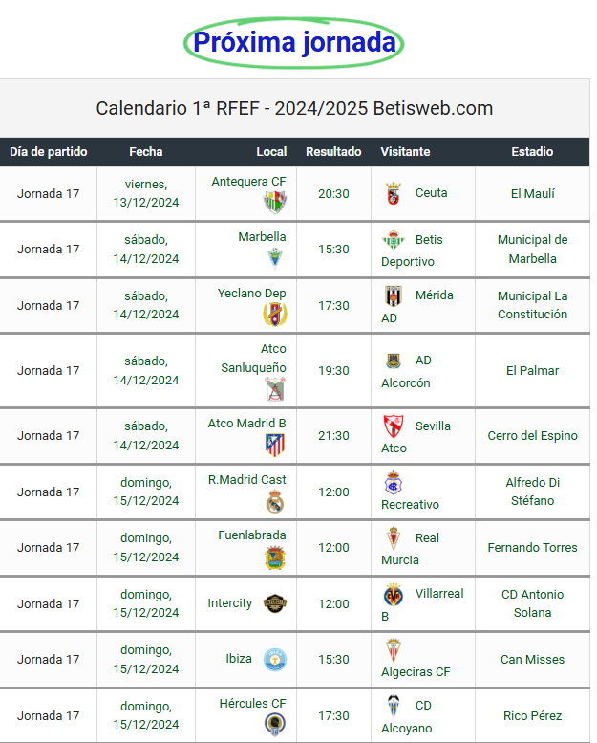
Task: Click the Fecha column header
Action: click(x=146, y=152)
